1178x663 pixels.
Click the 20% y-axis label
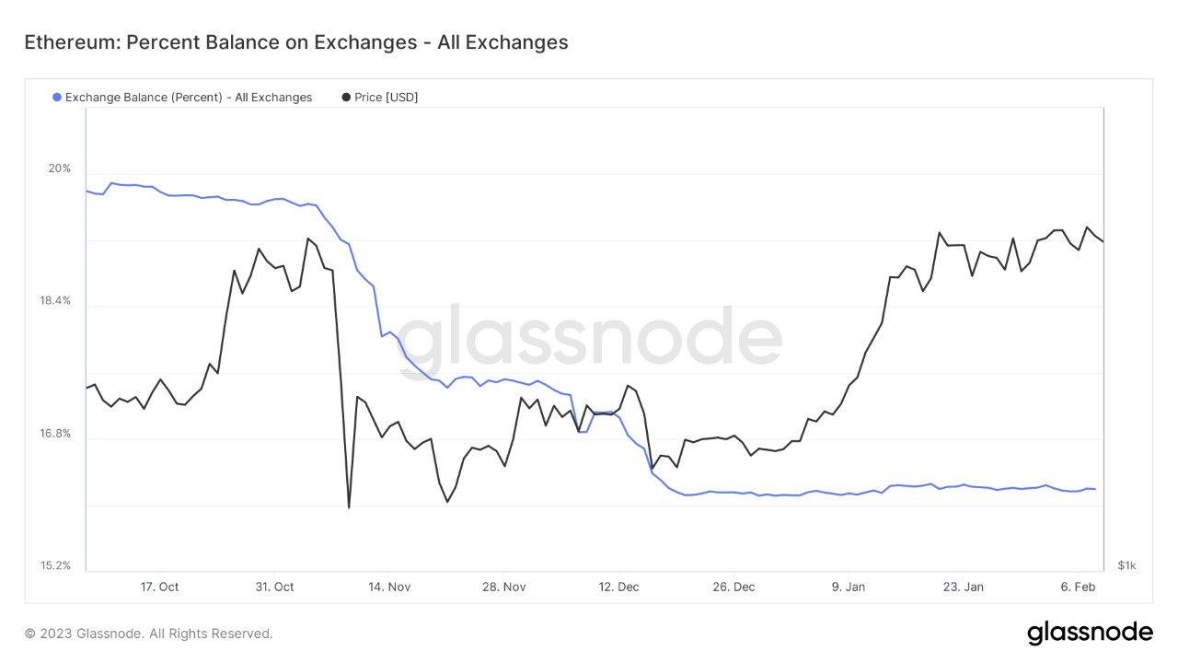pyautogui.click(x=60, y=169)
